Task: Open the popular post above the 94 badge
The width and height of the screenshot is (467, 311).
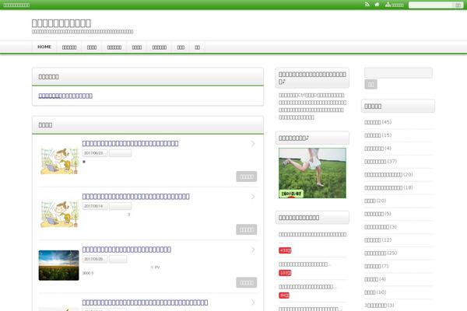Action: tap(307, 287)
